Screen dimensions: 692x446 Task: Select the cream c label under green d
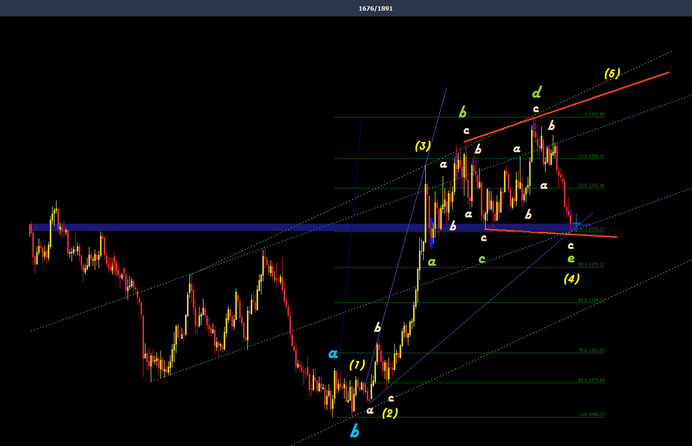tap(536, 109)
